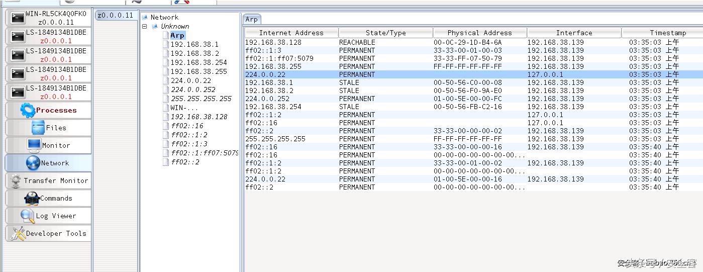Collapse the Unknown tree node
The height and width of the screenshot is (272, 703).
click(x=145, y=27)
